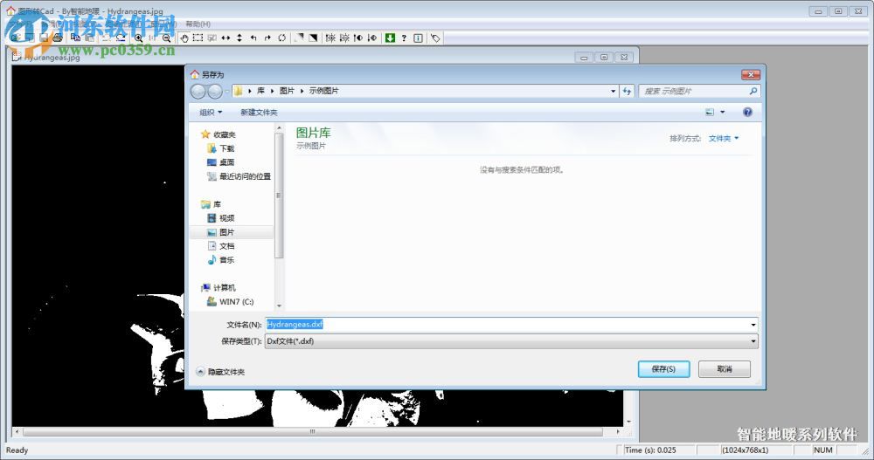The height and width of the screenshot is (460, 874).
Task: Open the 组织 dropdown menu
Action: point(211,112)
